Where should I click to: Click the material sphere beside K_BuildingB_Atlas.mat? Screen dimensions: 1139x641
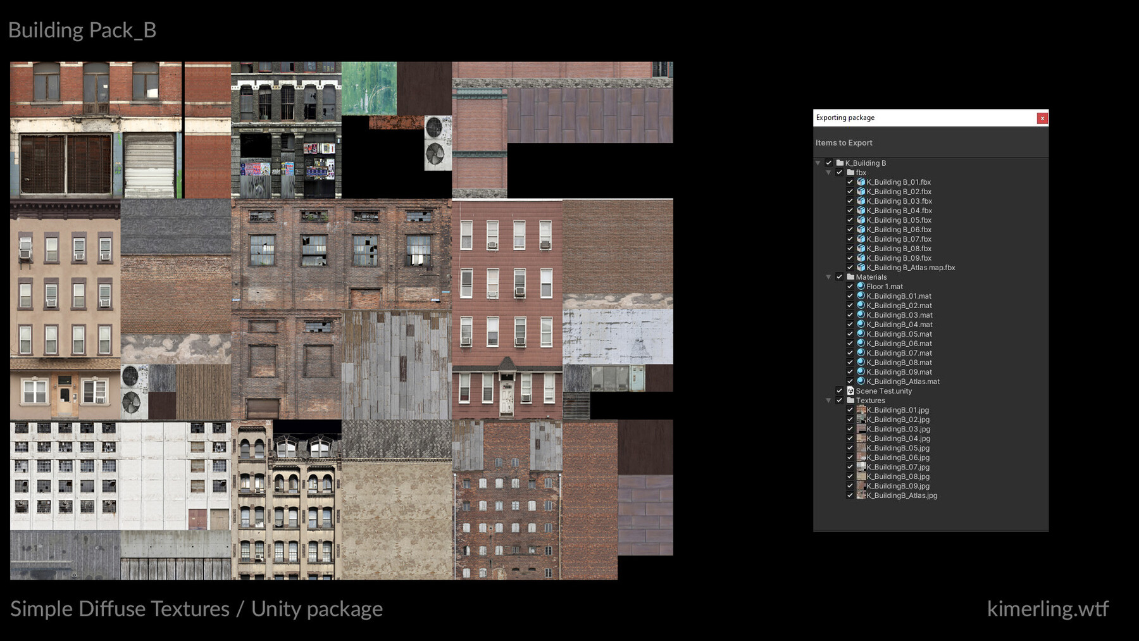click(x=861, y=382)
